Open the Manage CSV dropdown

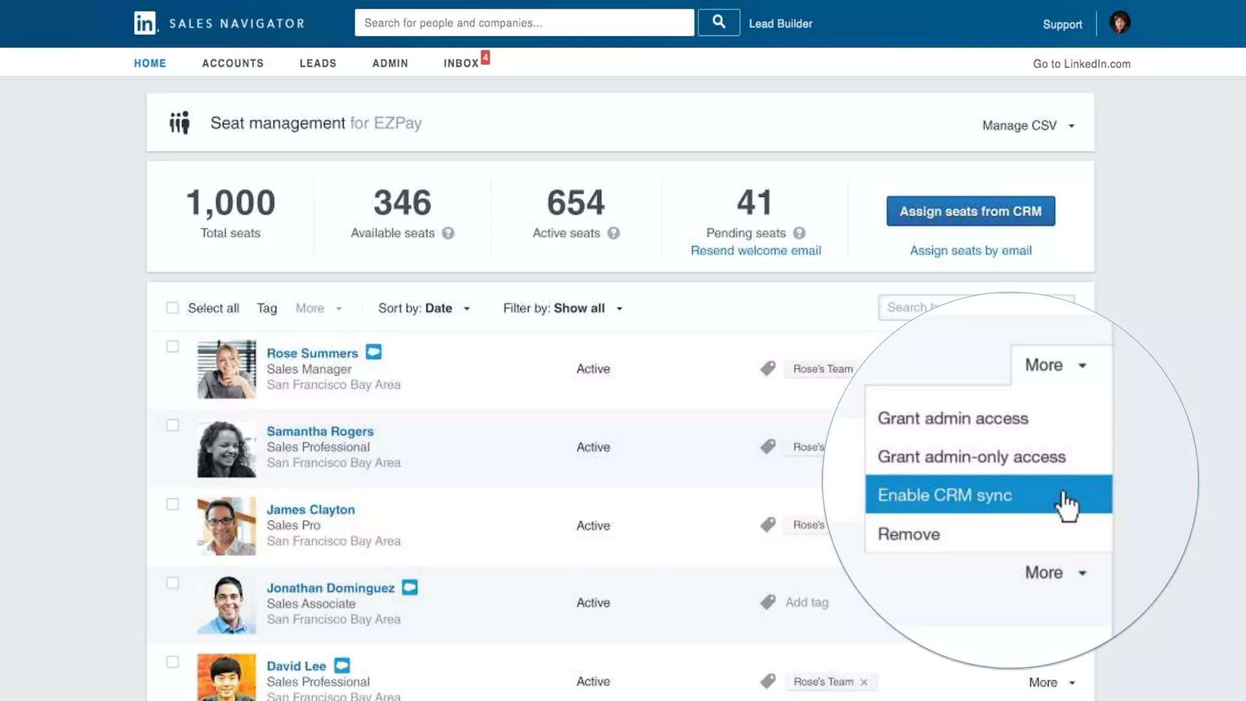(1028, 125)
